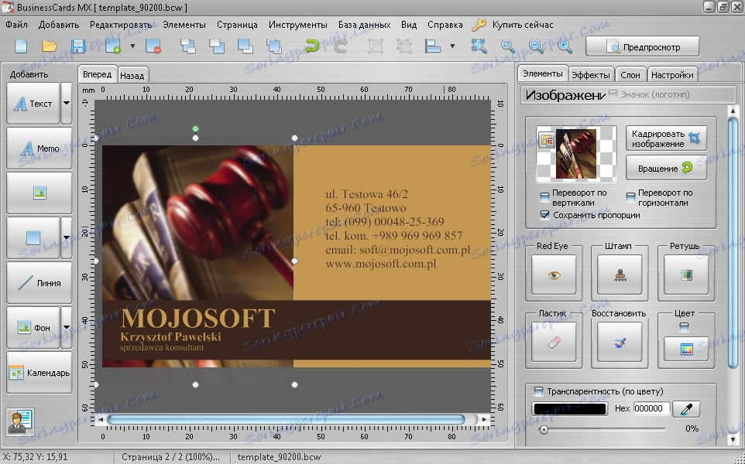Select the Штамп stamp tool

point(619,275)
